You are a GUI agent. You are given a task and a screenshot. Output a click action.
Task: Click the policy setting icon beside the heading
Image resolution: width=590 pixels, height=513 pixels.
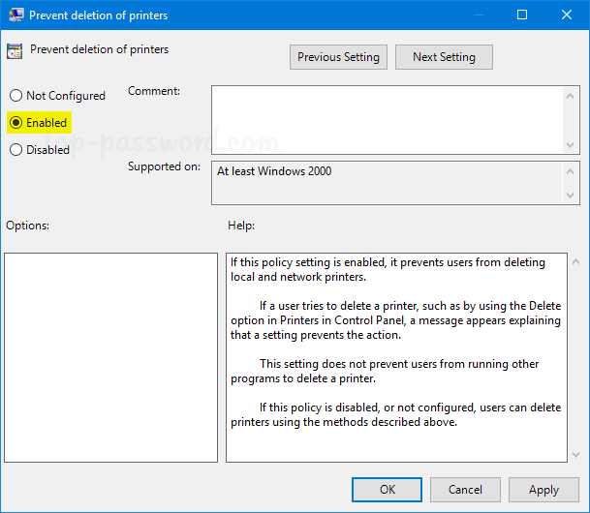pyautogui.click(x=16, y=52)
